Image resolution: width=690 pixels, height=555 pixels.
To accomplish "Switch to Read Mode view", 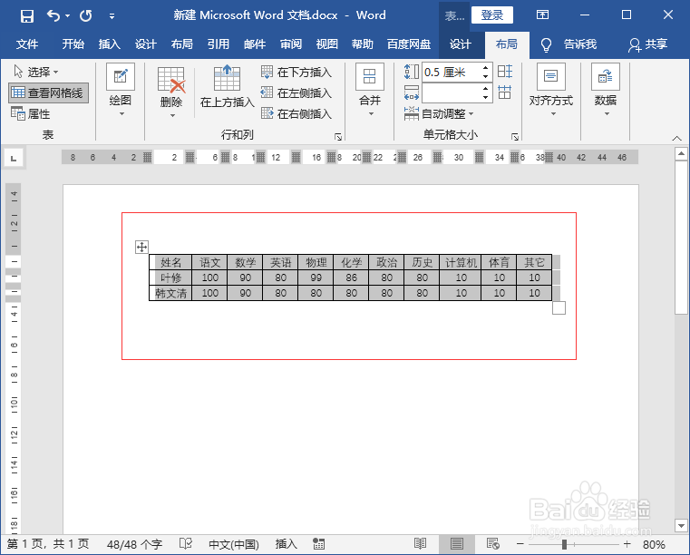I will point(420,544).
